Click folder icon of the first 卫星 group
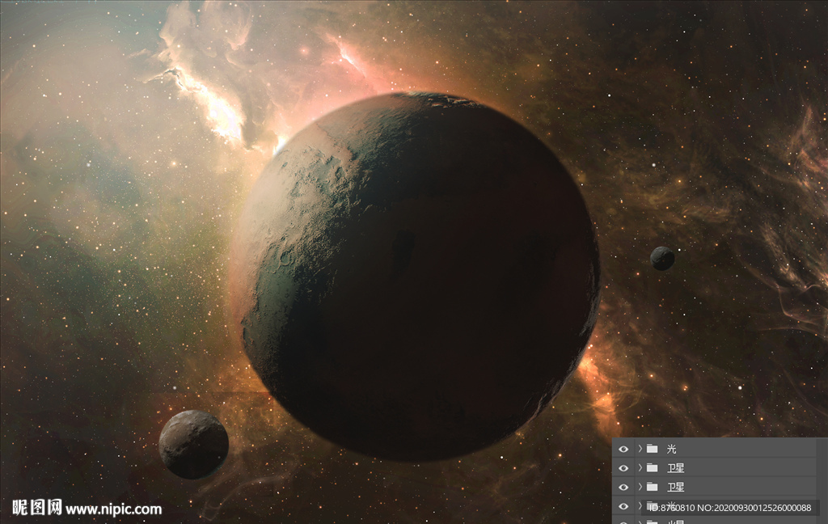The image size is (828, 524). [x=653, y=467]
